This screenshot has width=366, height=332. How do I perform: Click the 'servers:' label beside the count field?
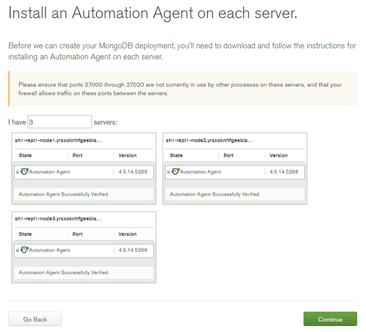(x=106, y=122)
